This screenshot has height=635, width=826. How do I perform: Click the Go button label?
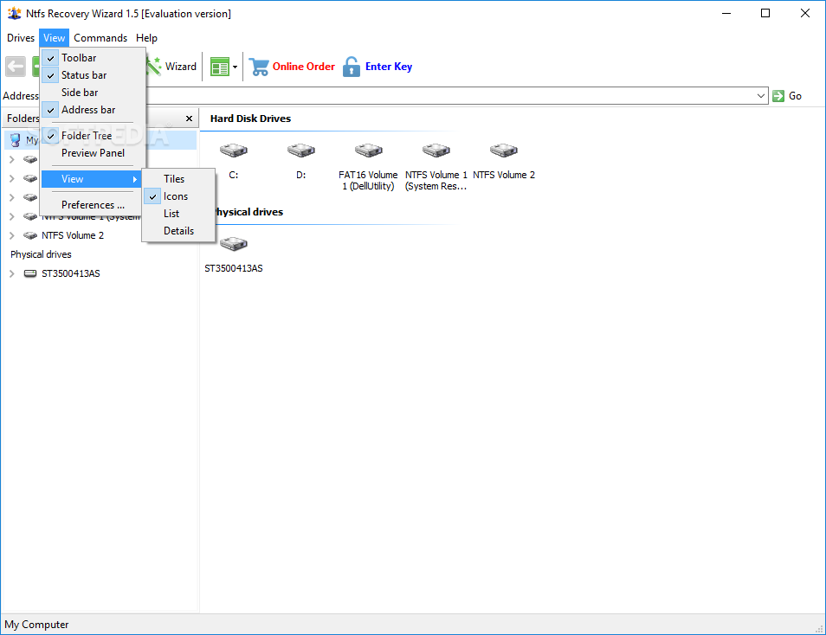point(795,96)
